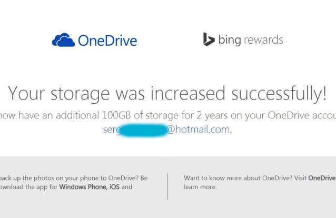
Task: Click the 'Your storage was increased successfully!' heading
Action: coord(167,93)
